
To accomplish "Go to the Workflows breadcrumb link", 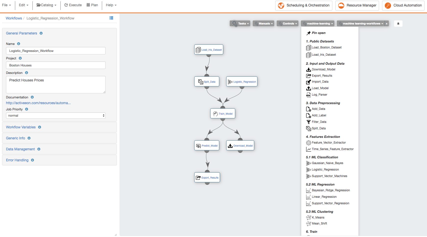I will coord(14,18).
